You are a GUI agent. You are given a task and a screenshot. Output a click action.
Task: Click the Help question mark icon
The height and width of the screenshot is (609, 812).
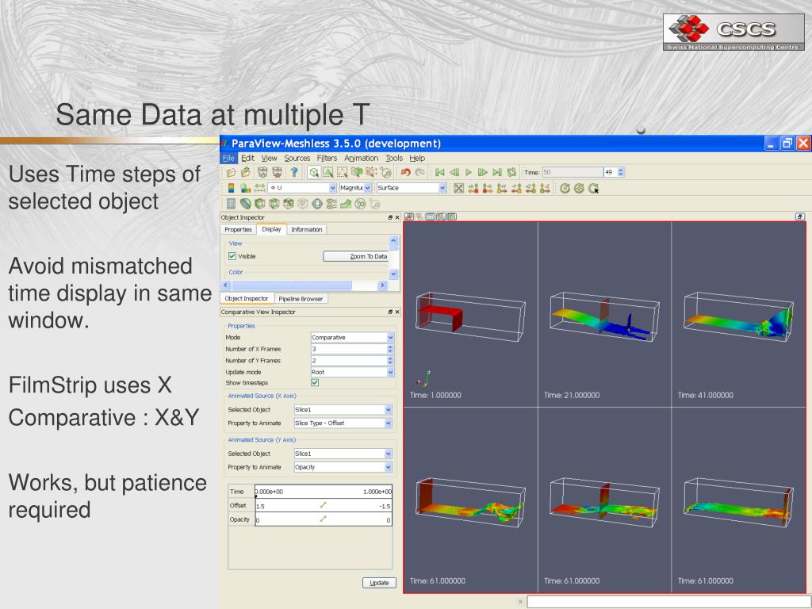click(x=293, y=172)
